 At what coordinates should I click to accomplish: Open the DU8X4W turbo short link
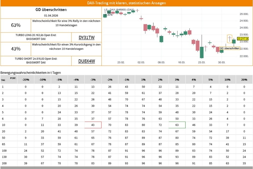click(86, 61)
